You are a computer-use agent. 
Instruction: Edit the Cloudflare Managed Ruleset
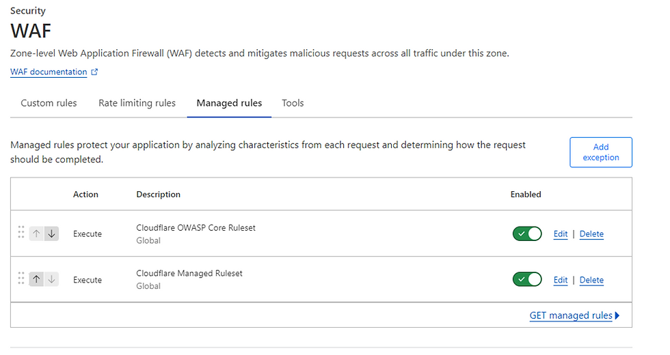[x=561, y=280]
